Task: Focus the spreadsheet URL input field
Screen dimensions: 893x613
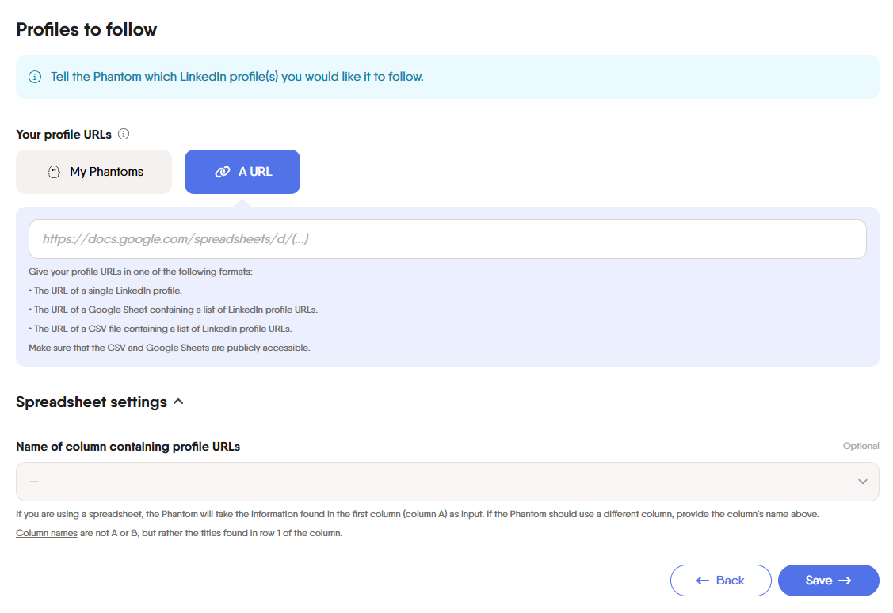Action: point(448,239)
